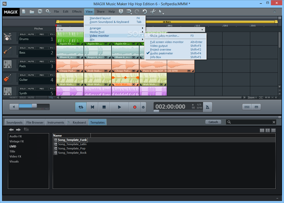
Task: Open the mixer with the fader button
Action: click(247, 107)
